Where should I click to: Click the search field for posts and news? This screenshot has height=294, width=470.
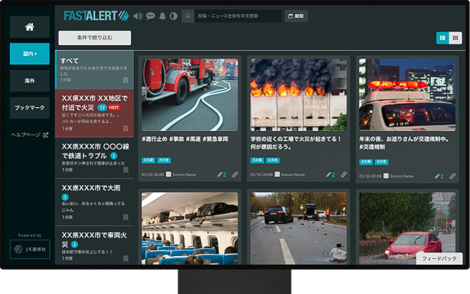(x=238, y=16)
